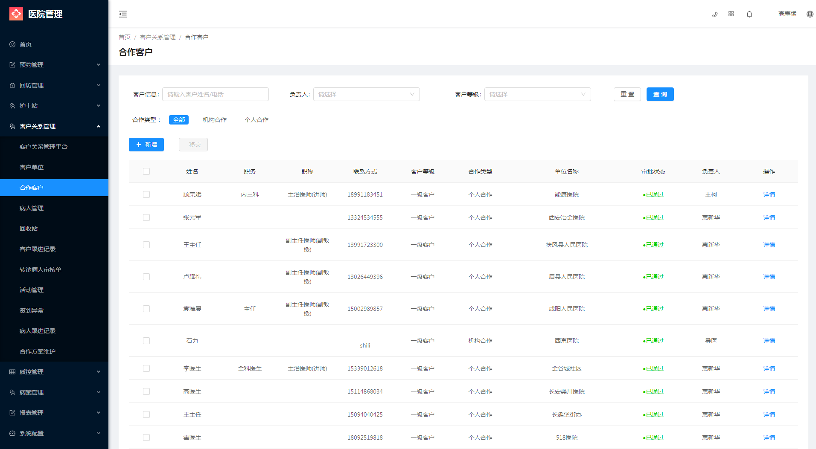Click 已通过 status in 石力 row
816x449 pixels.
click(x=653, y=341)
